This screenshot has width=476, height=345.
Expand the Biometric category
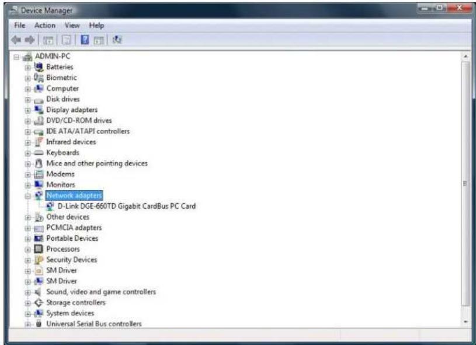[x=27, y=78]
